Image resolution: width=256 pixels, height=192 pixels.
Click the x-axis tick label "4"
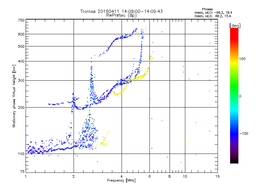pos(122,176)
